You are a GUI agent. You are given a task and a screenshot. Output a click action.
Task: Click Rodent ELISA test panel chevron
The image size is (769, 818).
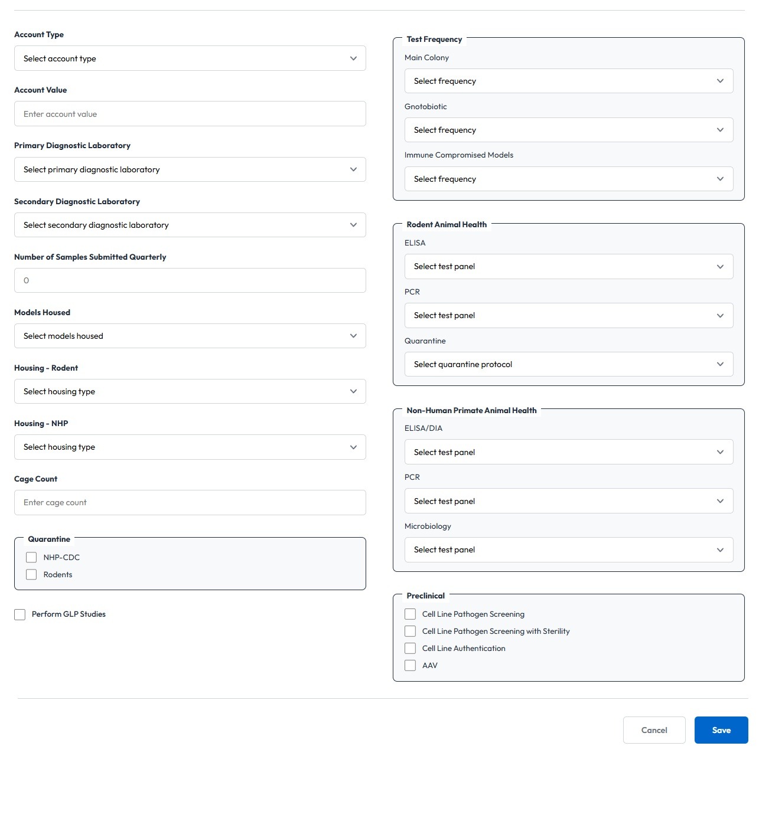click(x=720, y=267)
